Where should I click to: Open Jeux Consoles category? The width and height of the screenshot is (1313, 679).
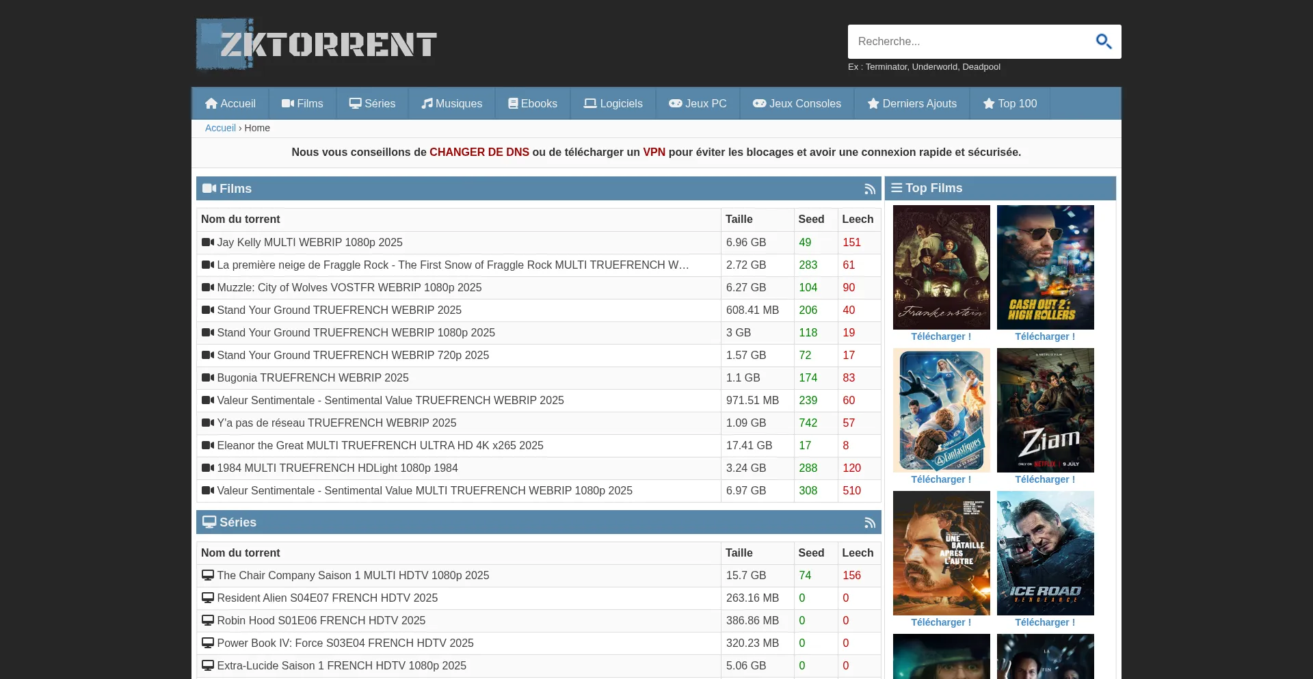click(797, 104)
